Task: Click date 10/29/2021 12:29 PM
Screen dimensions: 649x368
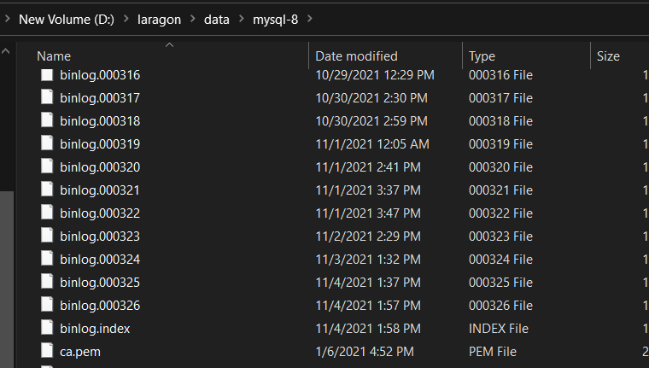Action: [x=375, y=75]
